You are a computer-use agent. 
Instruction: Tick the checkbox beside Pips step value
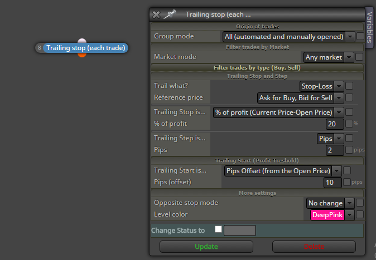click(349, 150)
